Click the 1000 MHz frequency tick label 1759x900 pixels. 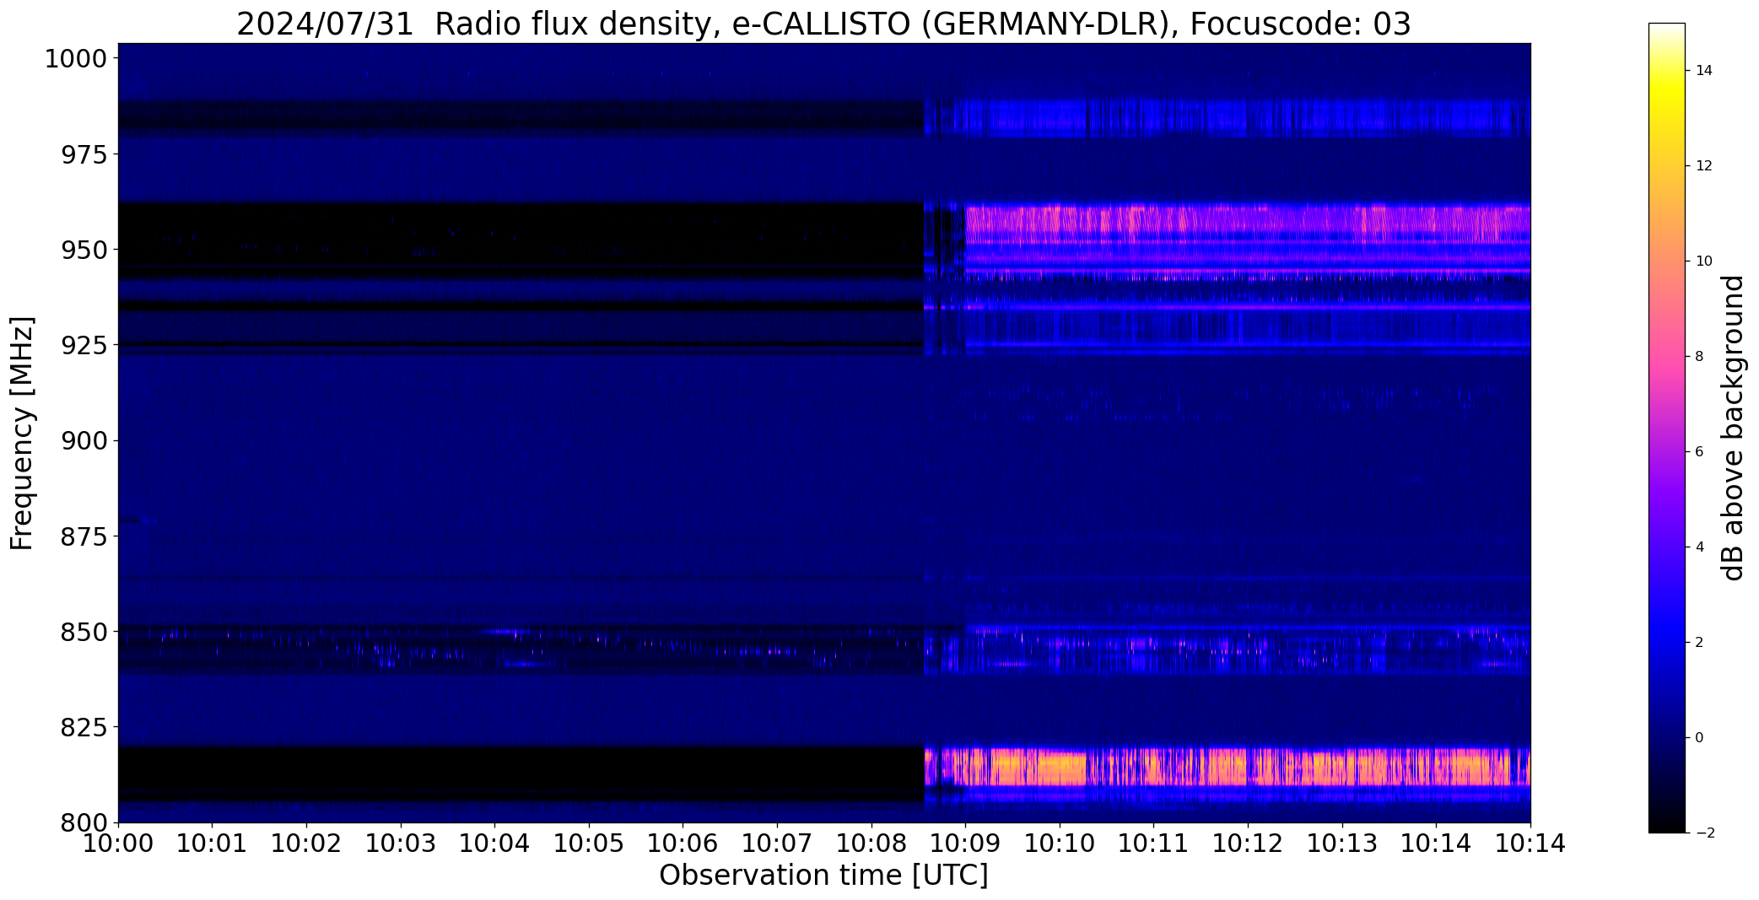[76, 59]
